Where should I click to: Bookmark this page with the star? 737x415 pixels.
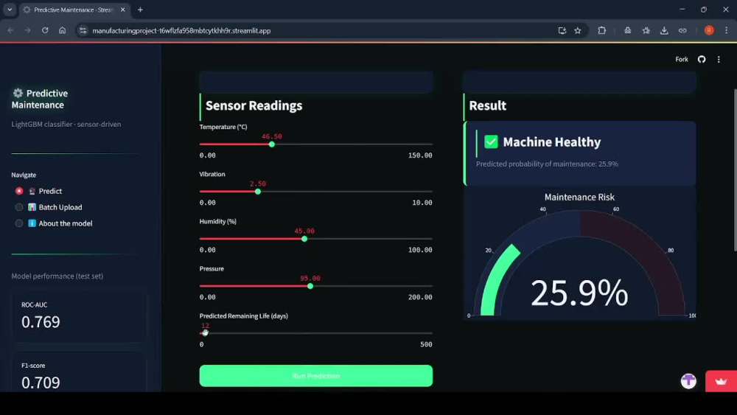(x=578, y=30)
